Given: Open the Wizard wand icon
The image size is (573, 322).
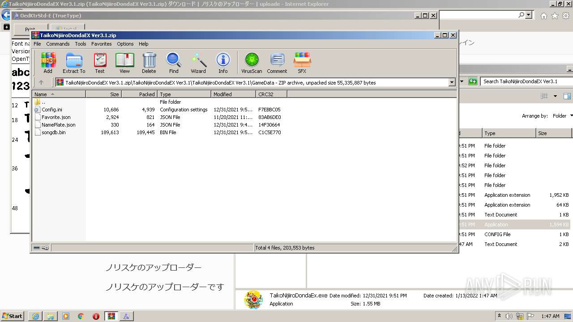Looking at the screenshot, I should tap(198, 63).
